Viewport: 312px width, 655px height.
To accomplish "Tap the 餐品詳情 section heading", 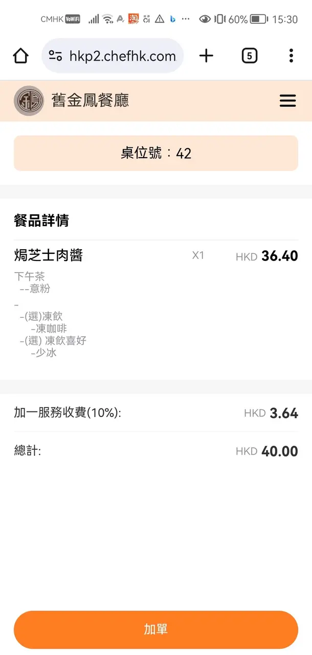I will (x=41, y=221).
